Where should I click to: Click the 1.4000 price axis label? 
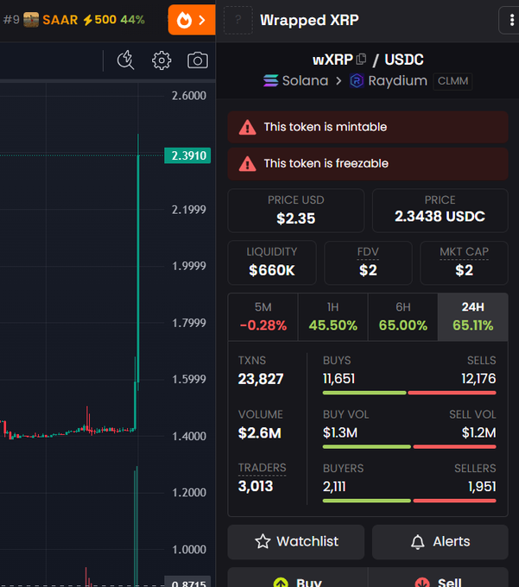189,436
